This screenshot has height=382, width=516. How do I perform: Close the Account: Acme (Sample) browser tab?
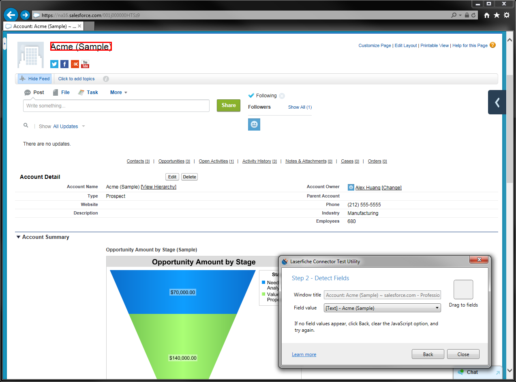point(79,26)
